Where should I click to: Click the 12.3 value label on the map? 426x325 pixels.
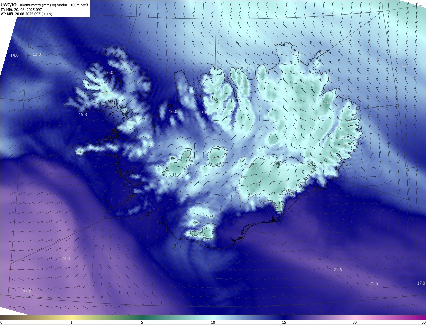pos(37,54)
